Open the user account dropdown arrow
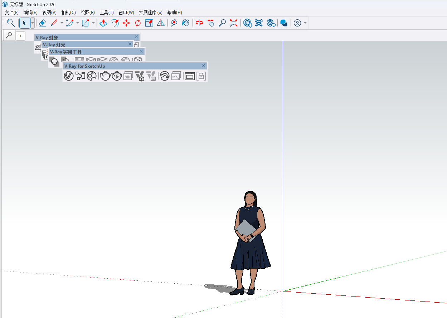Screen dimensions: 447x318 (305, 23)
